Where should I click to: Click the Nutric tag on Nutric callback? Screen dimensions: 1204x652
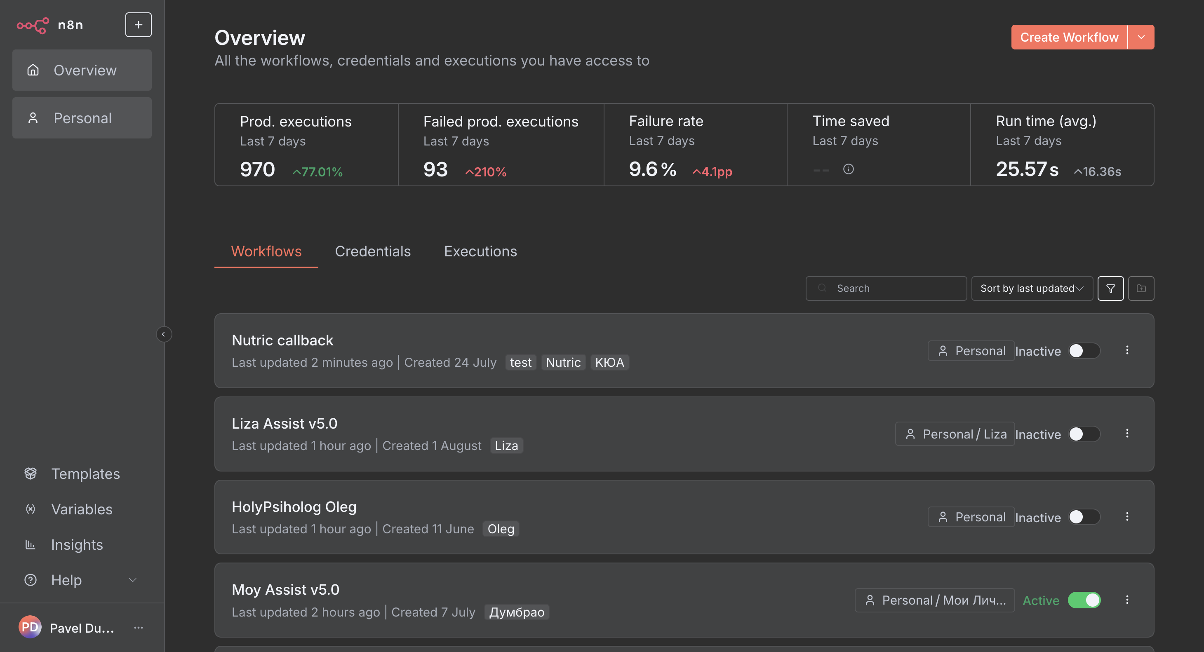(563, 362)
